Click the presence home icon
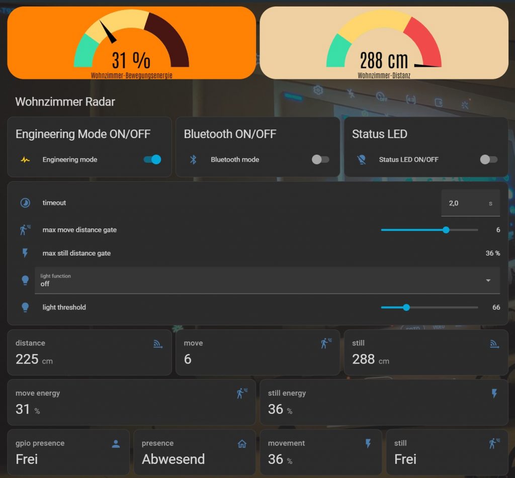The image size is (515, 478). point(242,443)
